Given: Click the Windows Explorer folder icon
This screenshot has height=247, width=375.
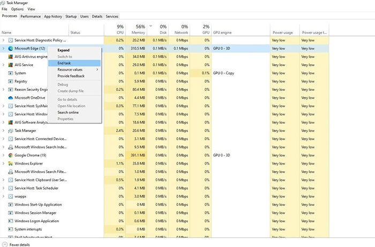Looking at the screenshot, I should (11, 163).
